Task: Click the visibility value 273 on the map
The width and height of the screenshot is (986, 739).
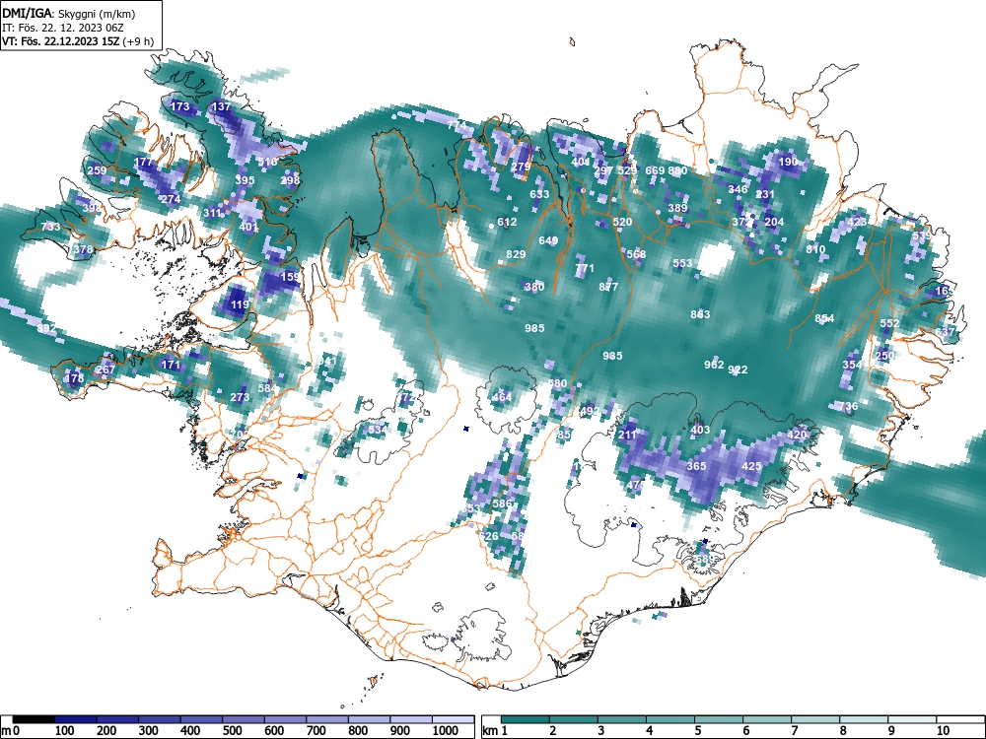Action: (x=240, y=397)
